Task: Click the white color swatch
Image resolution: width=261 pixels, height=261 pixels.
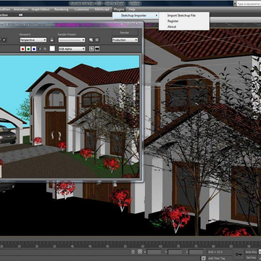Action: pos(52,49)
